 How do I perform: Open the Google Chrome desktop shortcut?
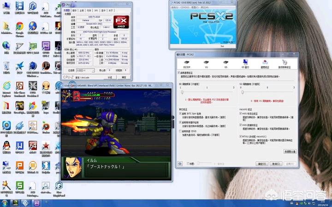pos(19,29)
